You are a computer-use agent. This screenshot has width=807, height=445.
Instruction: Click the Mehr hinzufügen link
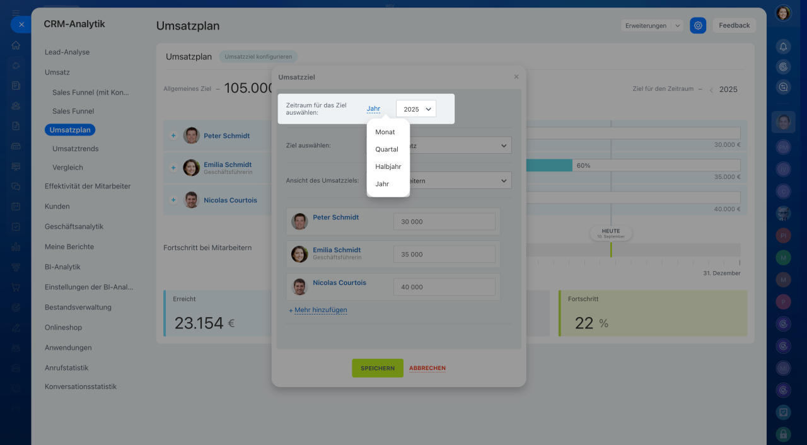click(318, 310)
